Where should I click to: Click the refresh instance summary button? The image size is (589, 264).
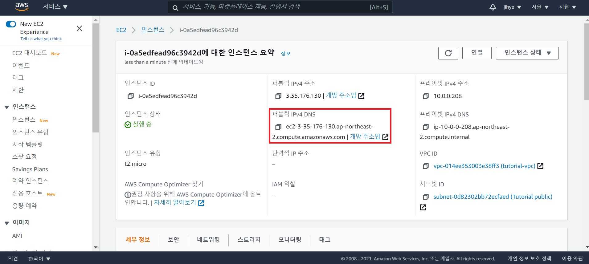[448, 53]
